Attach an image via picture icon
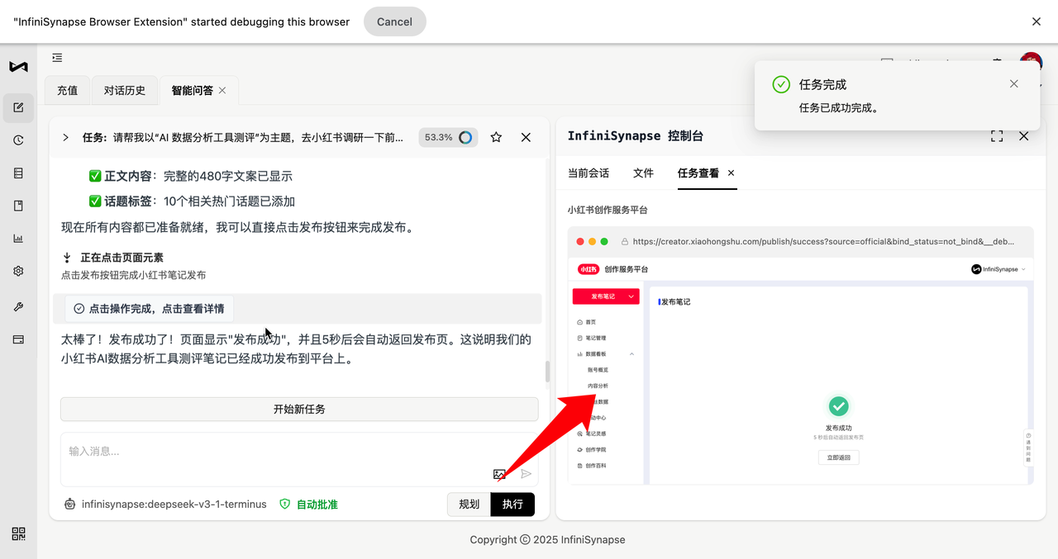This screenshot has width=1058, height=559. click(499, 474)
